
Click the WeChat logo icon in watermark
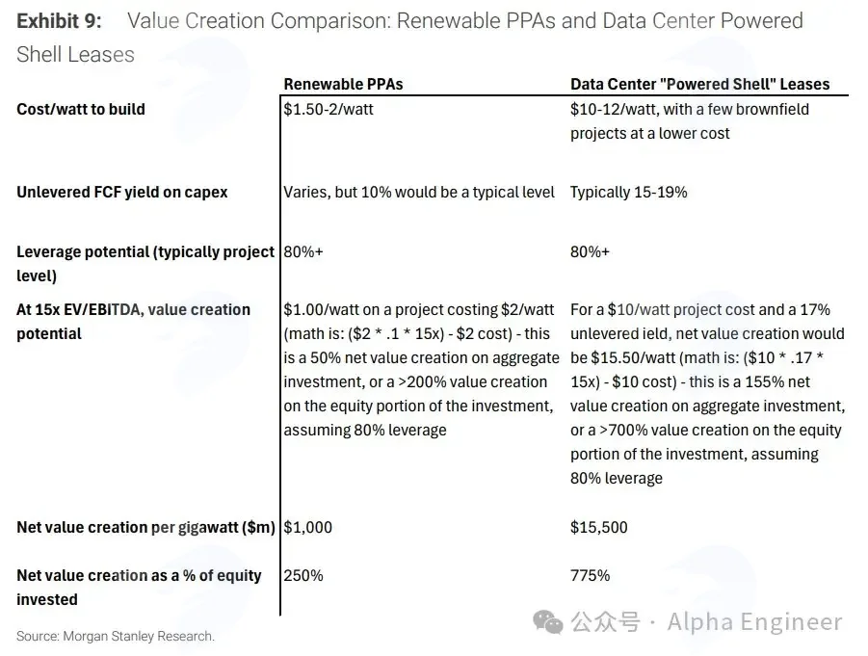point(547,621)
